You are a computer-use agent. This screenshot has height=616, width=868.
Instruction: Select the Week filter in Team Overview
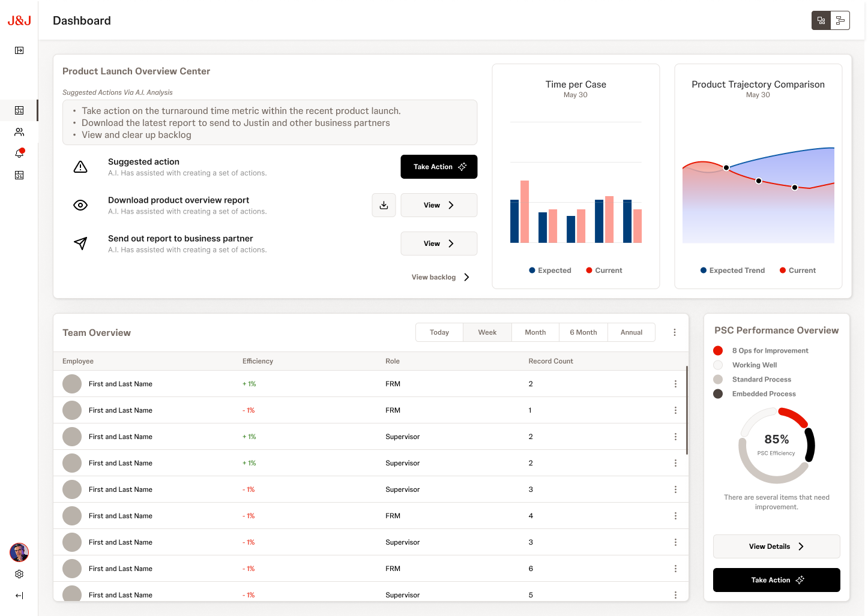click(x=487, y=332)
